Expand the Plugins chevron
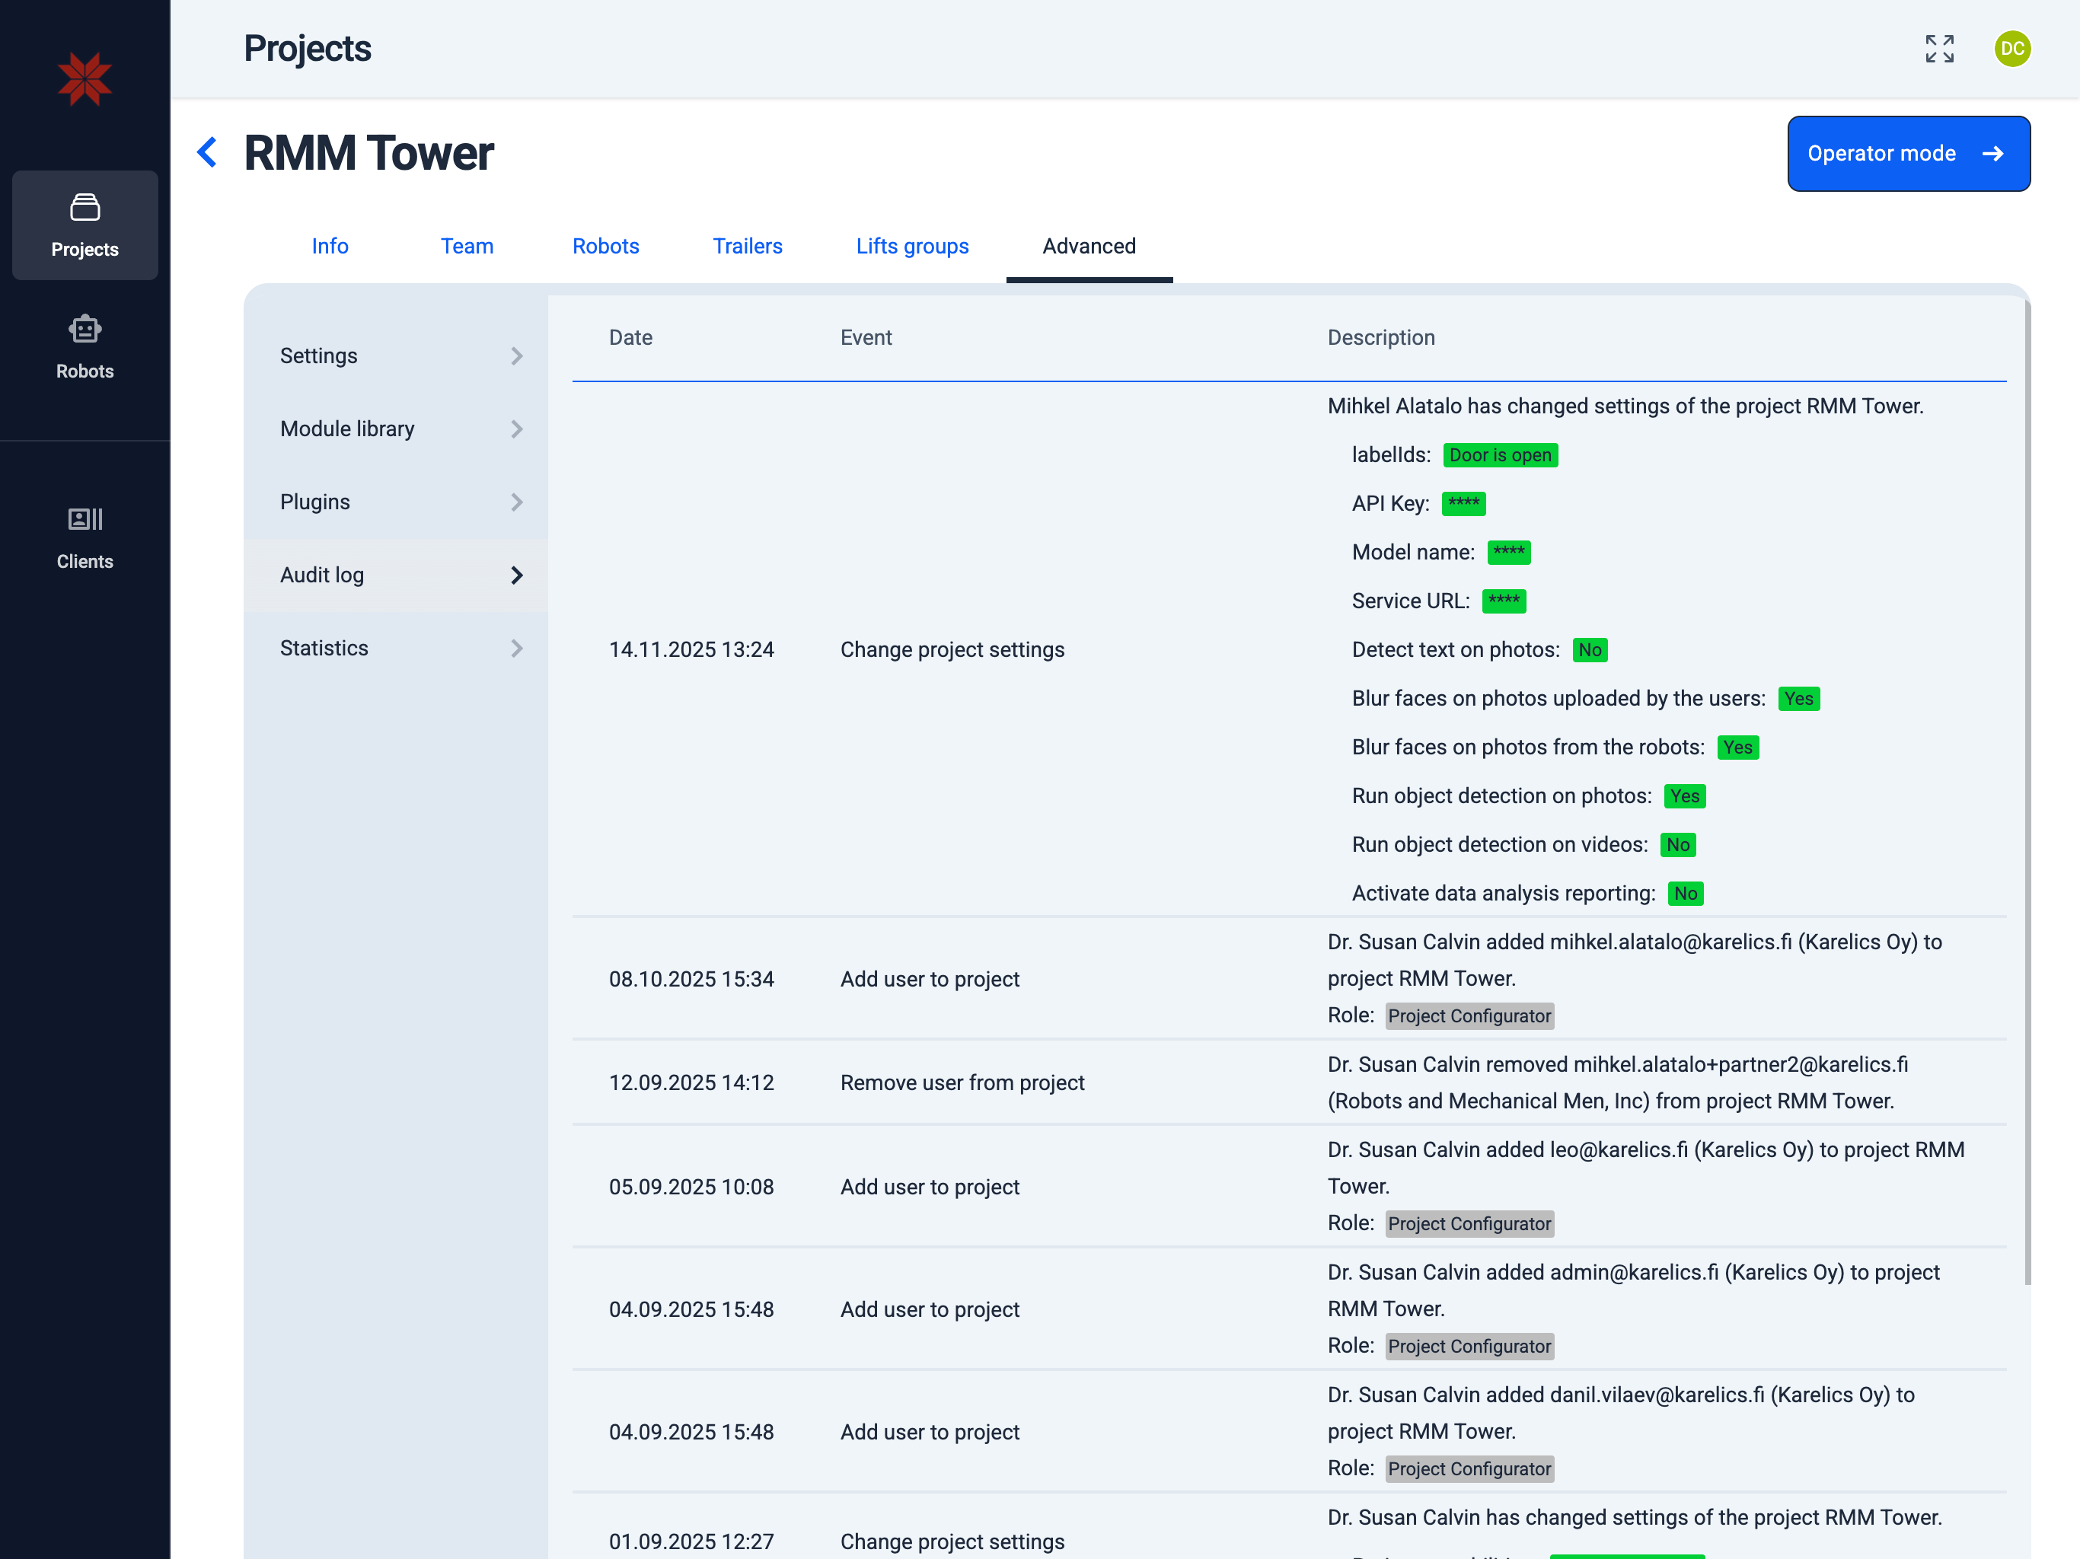This screenshot has height=1559, width=2080. coord(516,502)
